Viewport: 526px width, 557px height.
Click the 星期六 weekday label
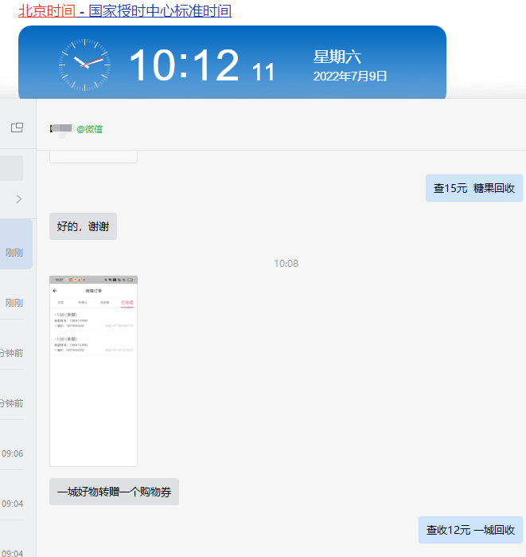tap(337, 57)
